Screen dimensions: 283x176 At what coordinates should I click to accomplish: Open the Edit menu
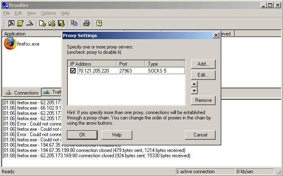click(18, 13)
